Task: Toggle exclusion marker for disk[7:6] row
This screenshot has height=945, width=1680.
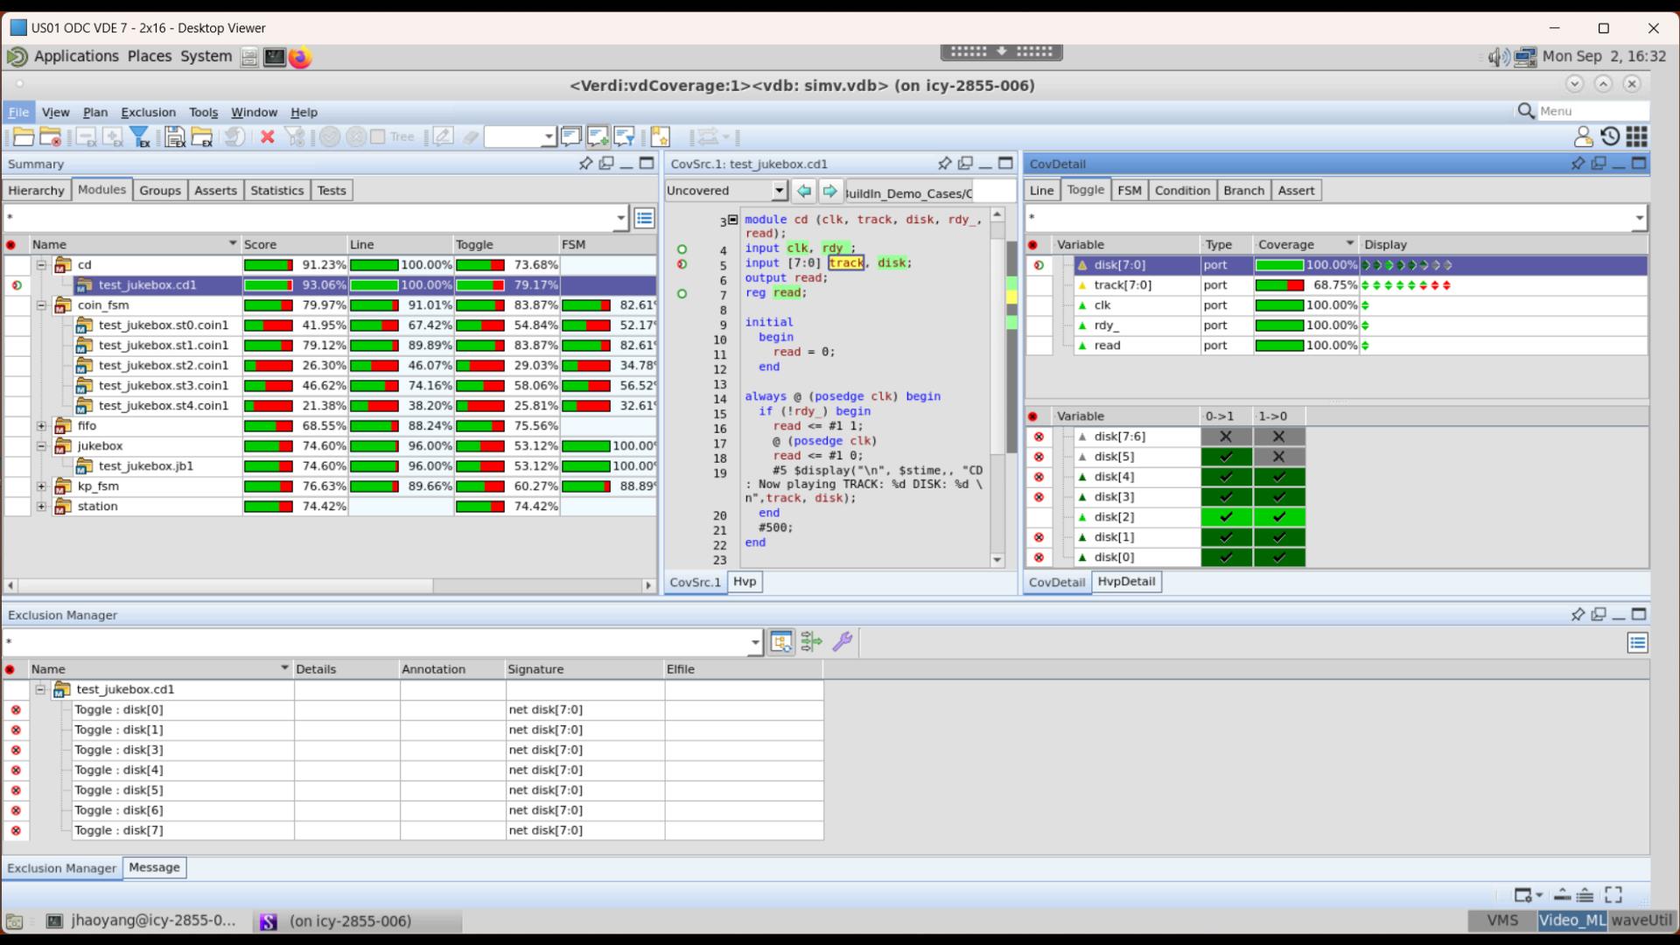Action: click(x=1039, y=437)
